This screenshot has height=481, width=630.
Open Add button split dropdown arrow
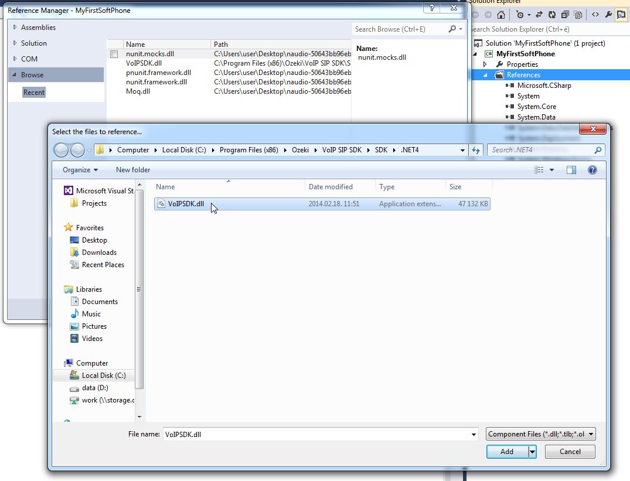click(532, 452)
